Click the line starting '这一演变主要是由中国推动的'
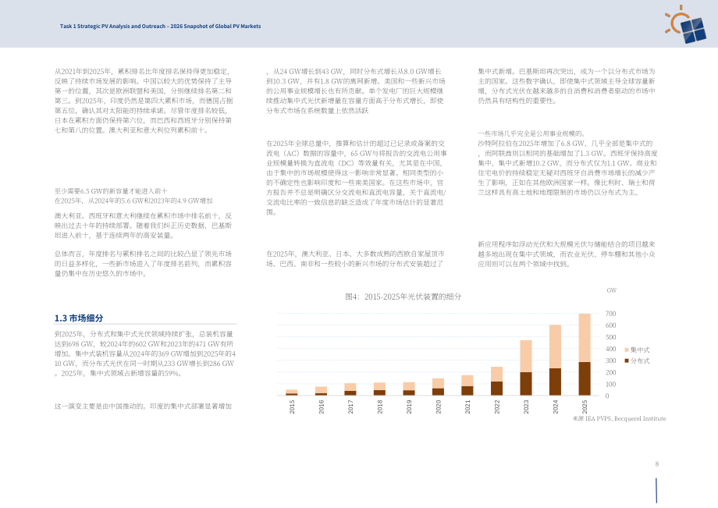The image size is (718, 508). click(144, 406)
